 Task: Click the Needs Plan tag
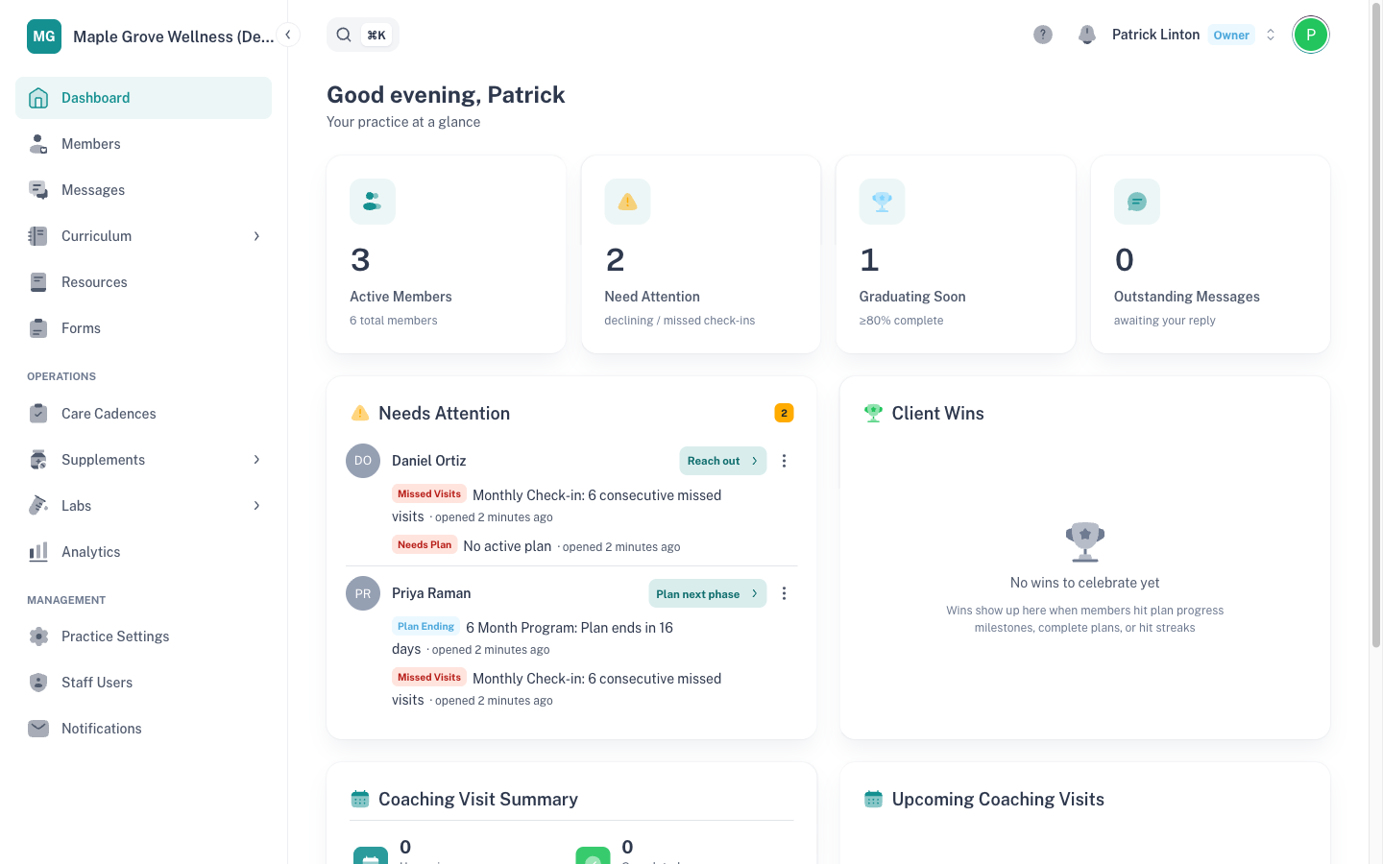[425, 544]
